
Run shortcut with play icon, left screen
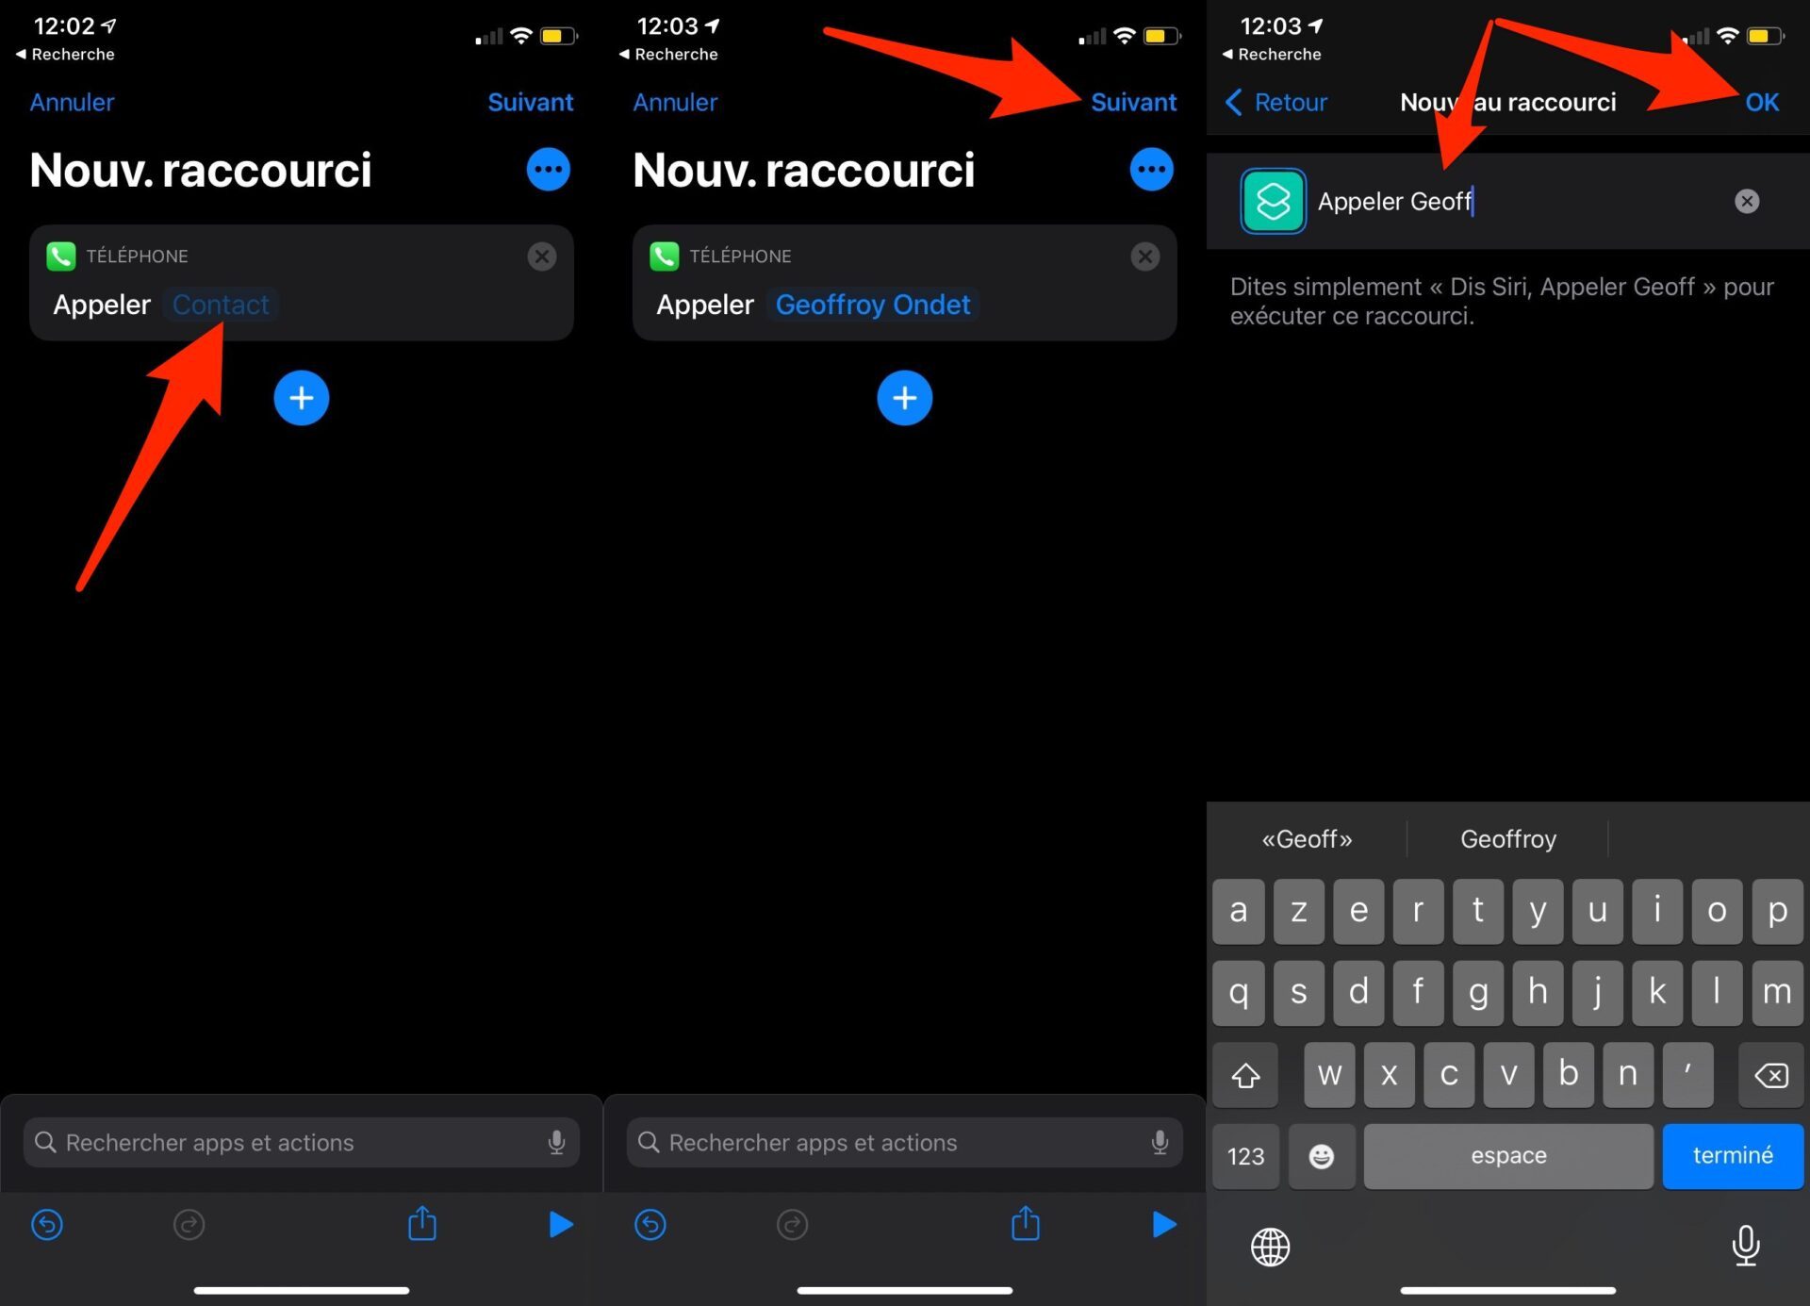[561, 1224]
